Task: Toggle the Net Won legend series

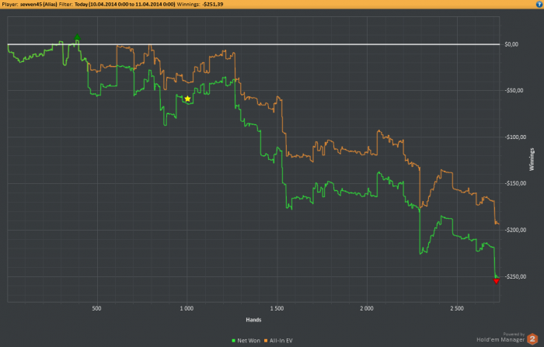Action: (246, 341)
